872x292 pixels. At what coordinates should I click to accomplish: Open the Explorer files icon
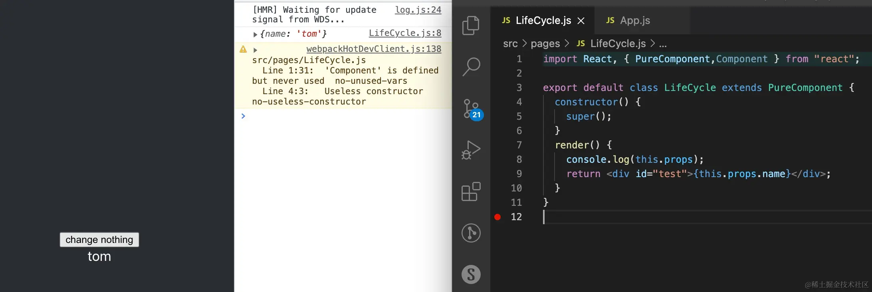[471, 26]
